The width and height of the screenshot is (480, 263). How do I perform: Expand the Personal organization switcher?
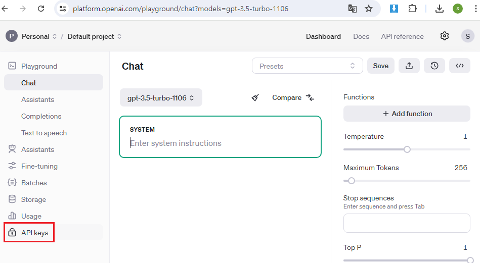click(55, 36)
